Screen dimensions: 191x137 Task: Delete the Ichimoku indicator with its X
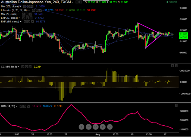click(x=40, y=11)
